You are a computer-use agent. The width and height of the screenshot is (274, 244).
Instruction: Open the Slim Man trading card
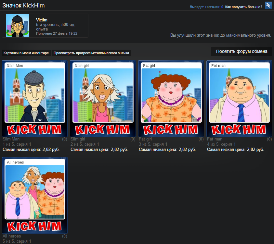pyautogui.click(x=35, y=99)
